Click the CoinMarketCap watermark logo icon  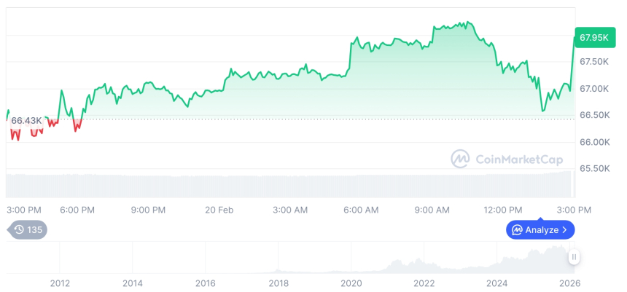tap(460, 159)
